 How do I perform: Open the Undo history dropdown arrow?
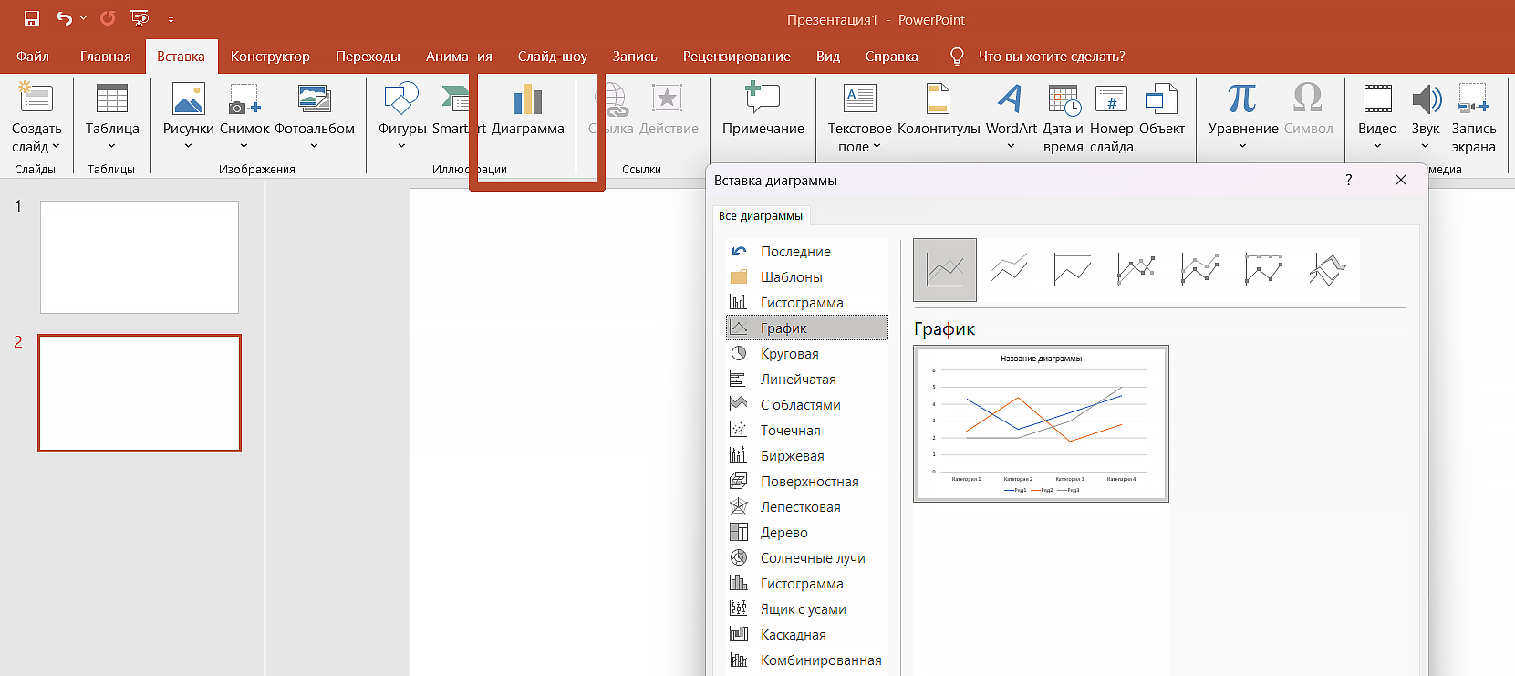point(83,18)
